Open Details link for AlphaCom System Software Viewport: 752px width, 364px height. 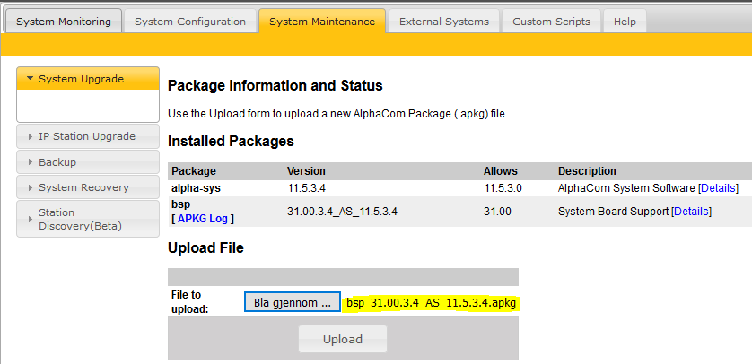718,188
